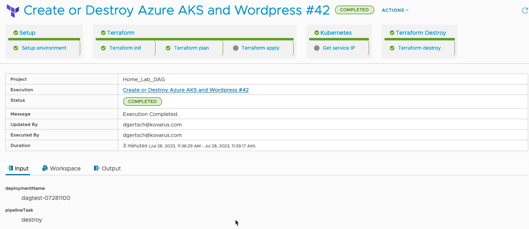The image size is (529, 229).
Task: Select project name Home_Lab_DAG
Action: (x=144, y=80)
